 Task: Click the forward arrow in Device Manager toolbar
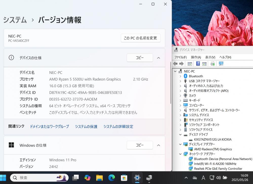(x=181, y=64)
